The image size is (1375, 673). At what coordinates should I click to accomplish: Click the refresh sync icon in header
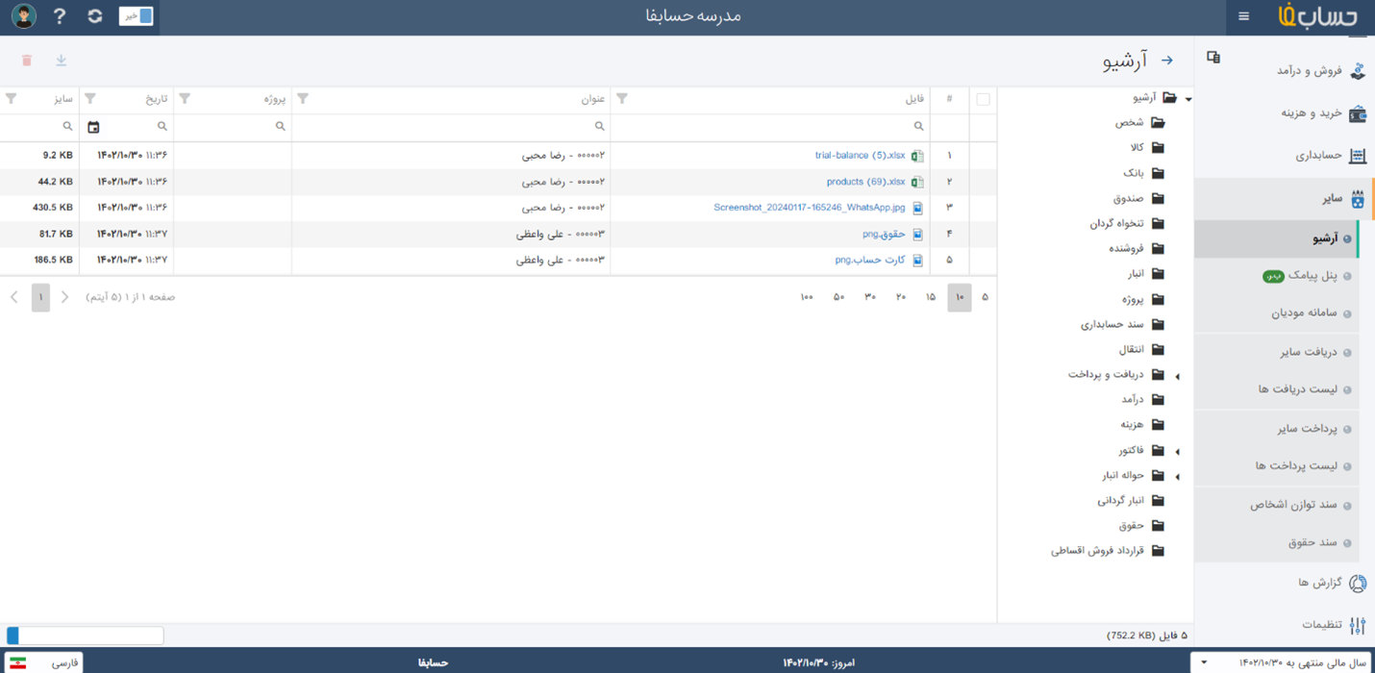[94, 16]
